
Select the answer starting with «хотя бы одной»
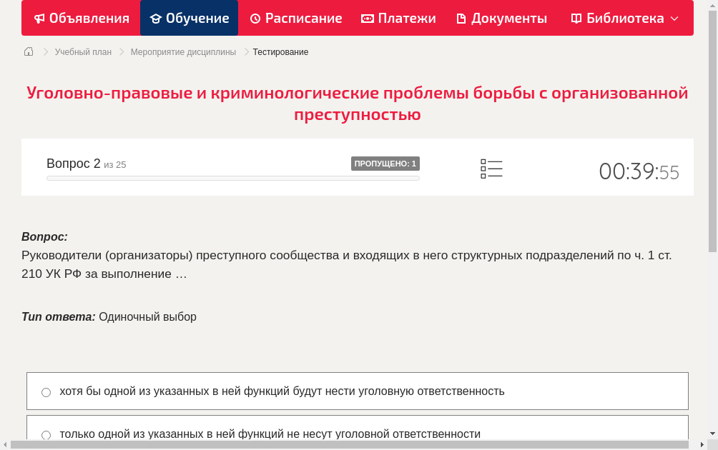pos(282,391)
